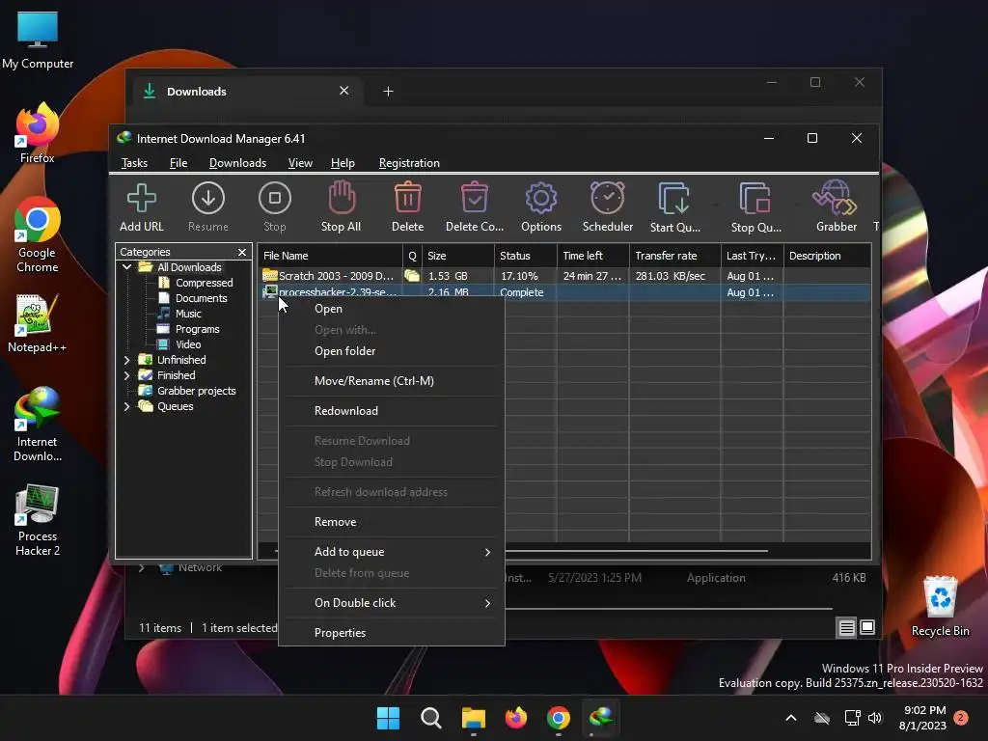Screen dimensions: 988x741
Task: Click the Delete trash icon
Action: tap(408, 198)
